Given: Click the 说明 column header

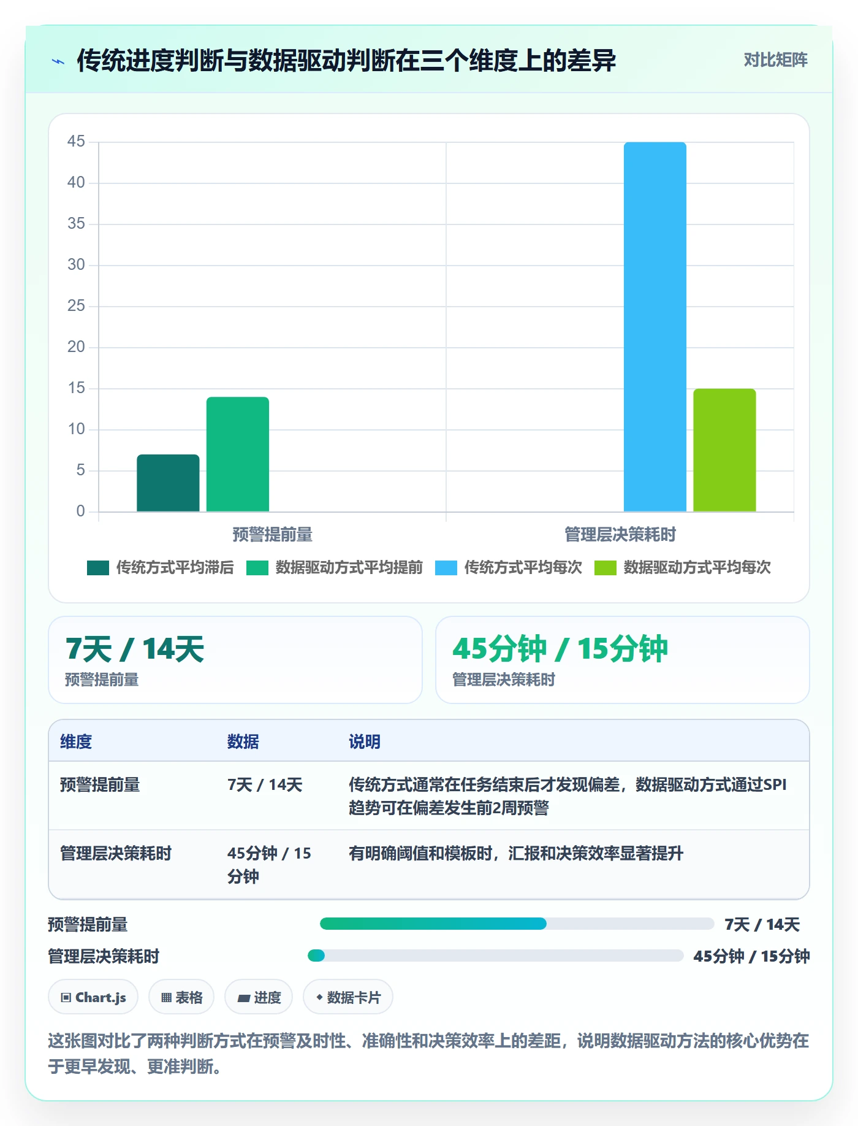Looking at the screenshot, I should click(365, 741).
